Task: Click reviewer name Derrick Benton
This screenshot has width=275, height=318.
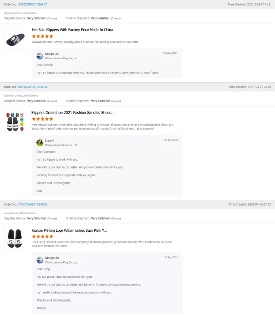Action: [12, 13]
